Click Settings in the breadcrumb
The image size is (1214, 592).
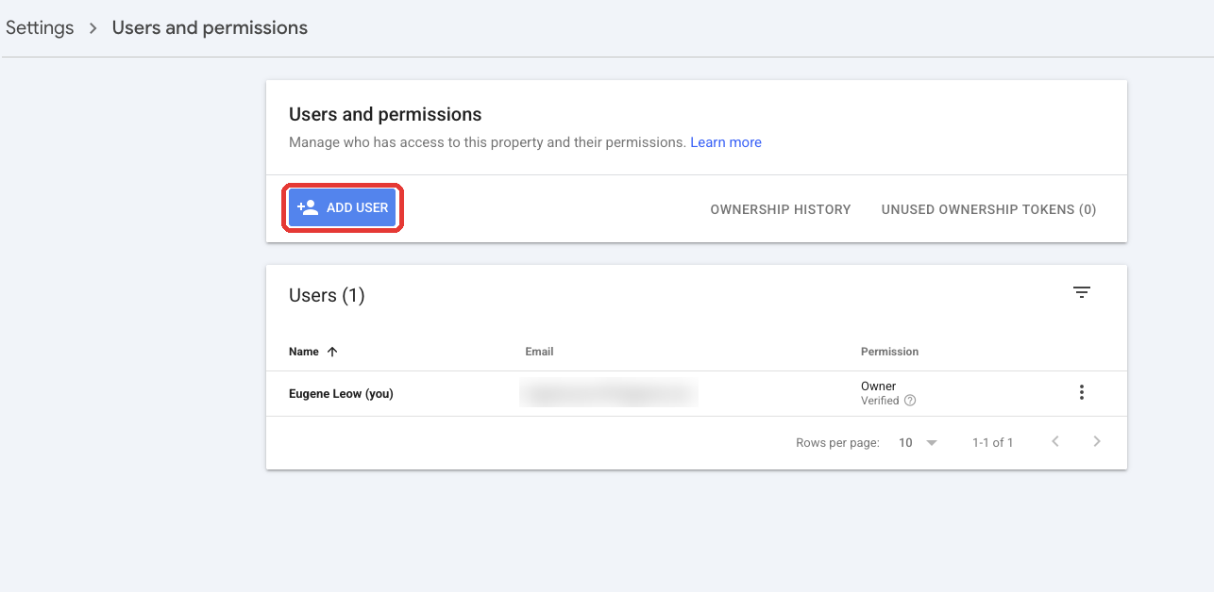40,27
